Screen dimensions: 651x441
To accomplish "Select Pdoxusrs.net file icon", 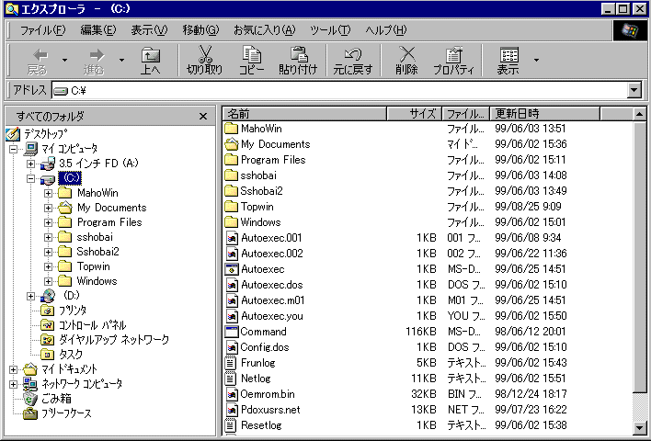I will pyautogui.click(x=232, y=410).
